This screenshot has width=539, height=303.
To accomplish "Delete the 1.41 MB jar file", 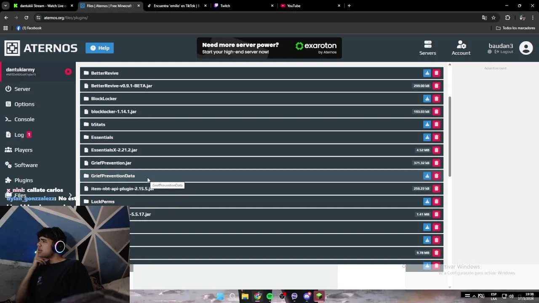I will point(436,214).
